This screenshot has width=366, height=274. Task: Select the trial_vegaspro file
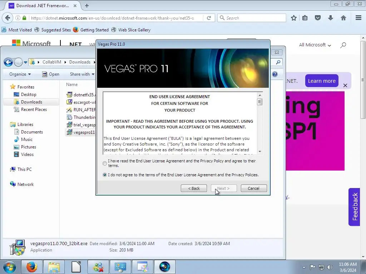point(81,125)
